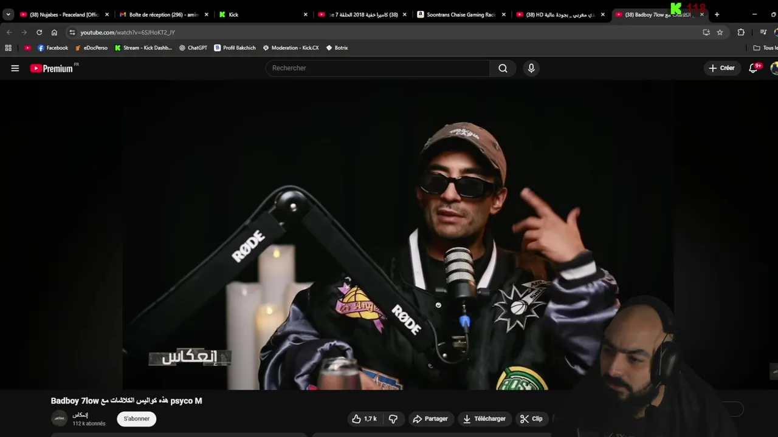778x437 pixels.
Task: Open the ChatGPT bookmark
Action: pos(193,48)
